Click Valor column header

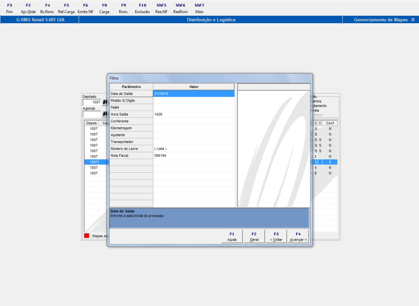click(x=194, y=87)
